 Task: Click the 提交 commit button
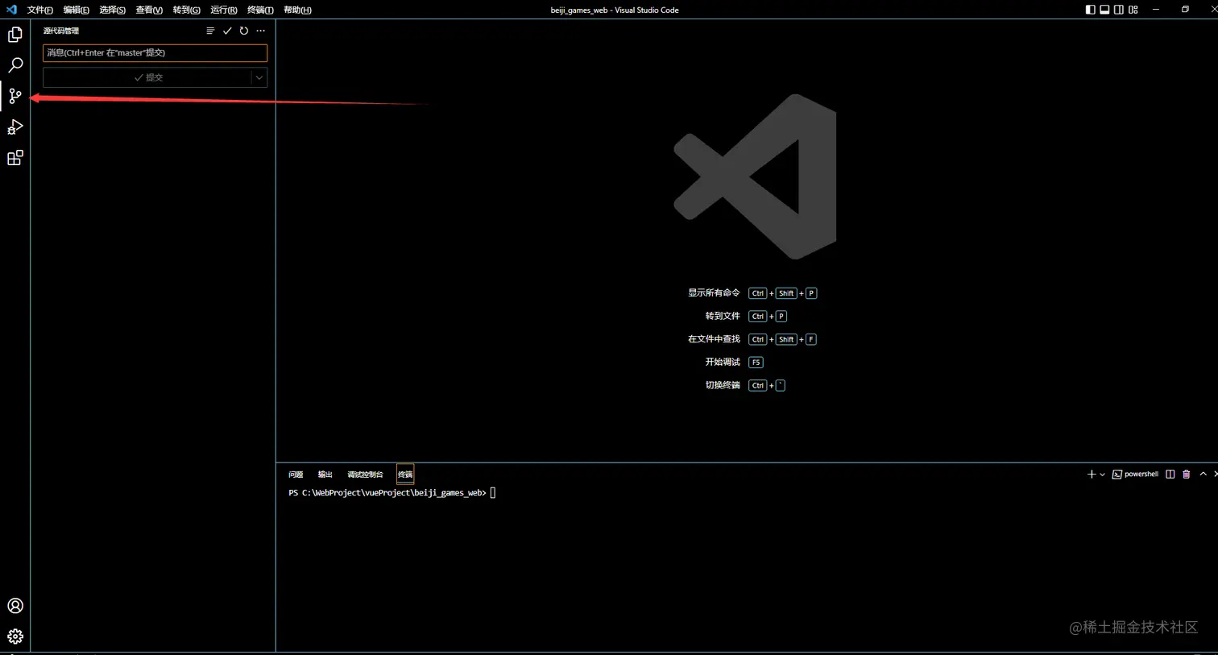(147, 77)
